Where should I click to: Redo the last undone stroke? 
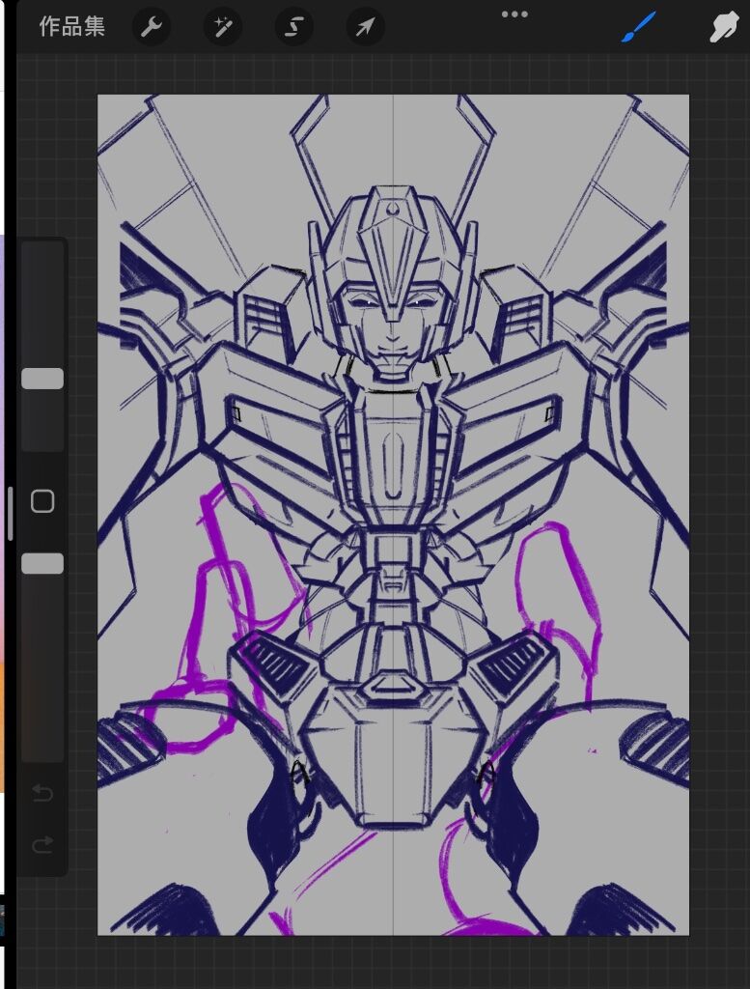[x=42, y=844]
